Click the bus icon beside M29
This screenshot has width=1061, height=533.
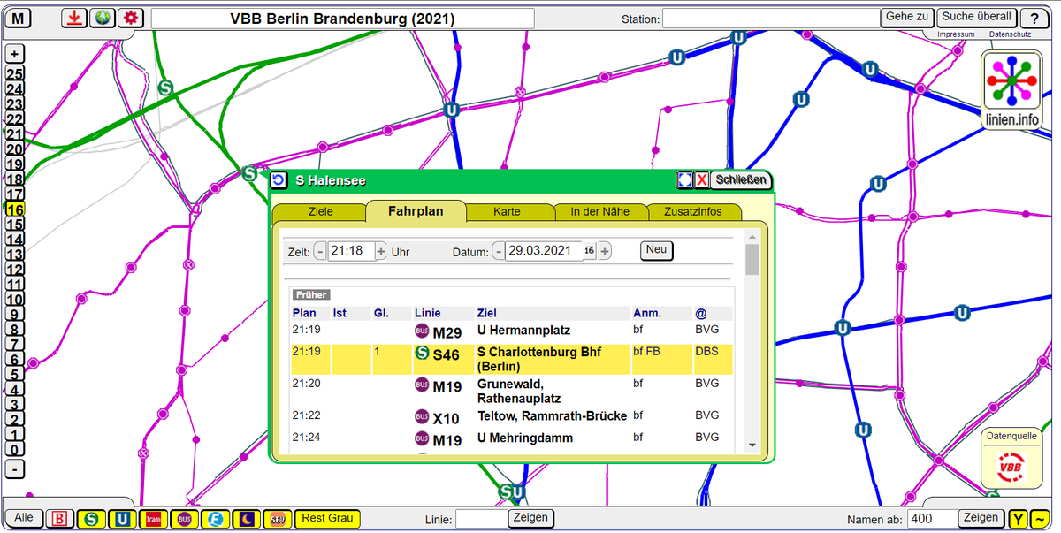point(422,331)
